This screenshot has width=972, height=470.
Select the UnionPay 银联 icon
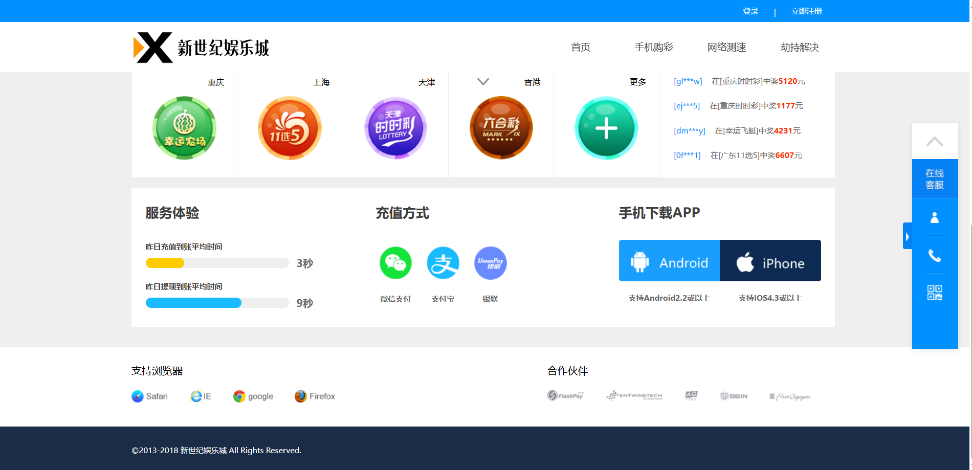491,263
